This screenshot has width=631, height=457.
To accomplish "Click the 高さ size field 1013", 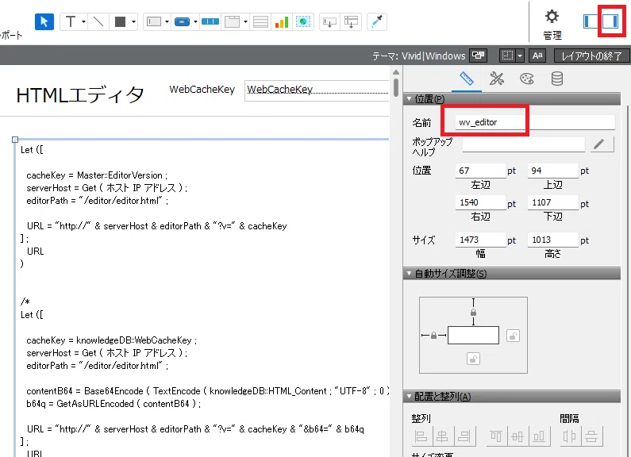I will click(x=553, y=240).
